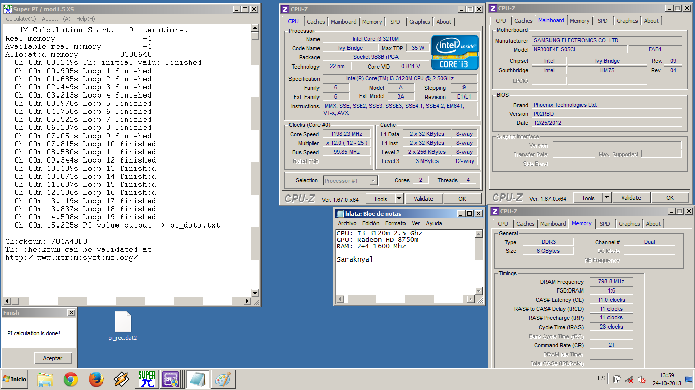Click the volume muted tray icon

click(642, 379)
